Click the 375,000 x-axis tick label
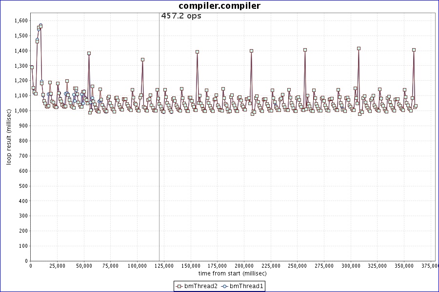Screen dimensions: 439x292 click(429, 266)
